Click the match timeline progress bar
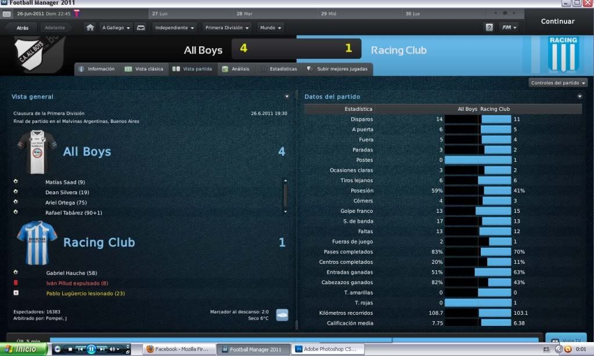Image resolution: width=594 pixels, height=356 pixels. coord(294,340)
